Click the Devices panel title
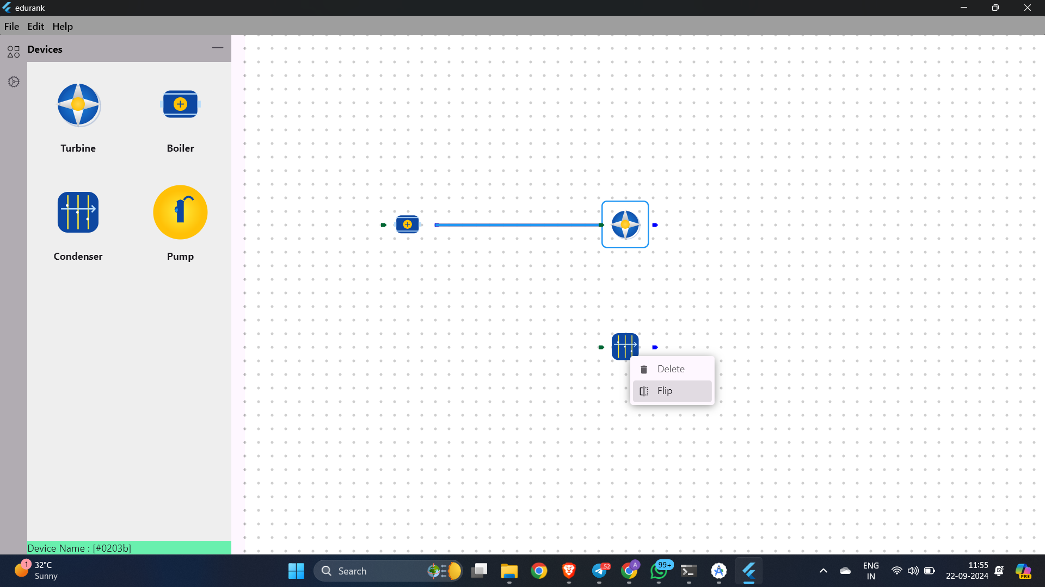The height and width of the screenshot is (587, 1045). (45, 49)
